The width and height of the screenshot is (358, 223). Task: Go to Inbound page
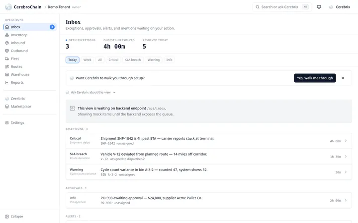[30, 43]
